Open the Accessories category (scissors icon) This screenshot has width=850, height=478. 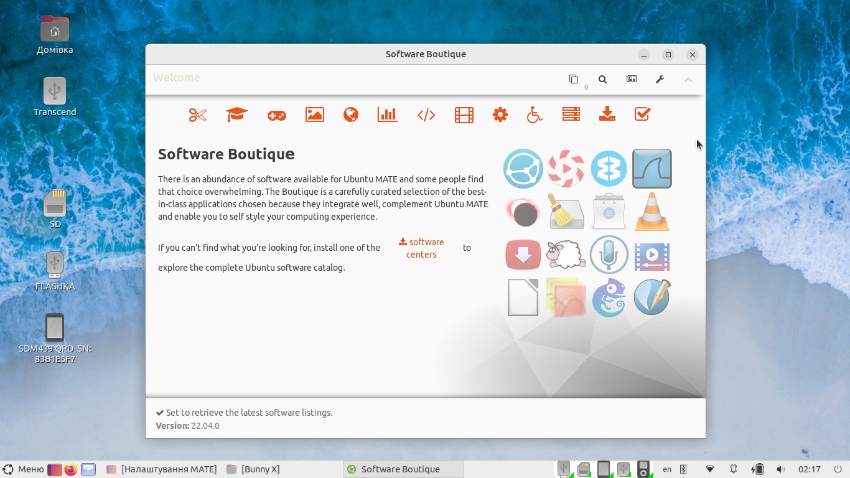198,115
